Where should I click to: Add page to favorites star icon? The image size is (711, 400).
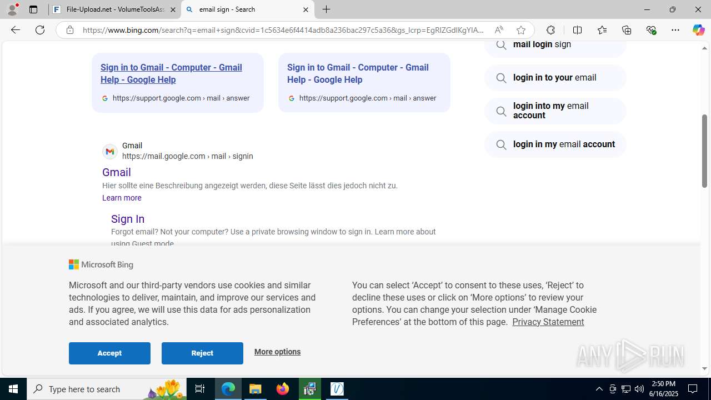[520, 30]
